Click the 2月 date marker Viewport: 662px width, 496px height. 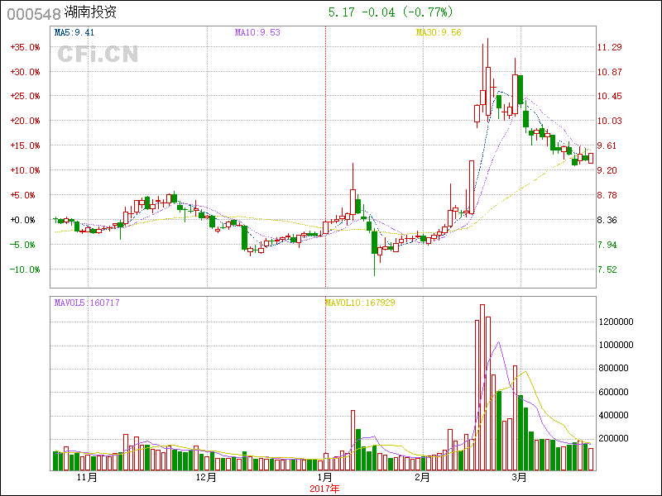423,478
